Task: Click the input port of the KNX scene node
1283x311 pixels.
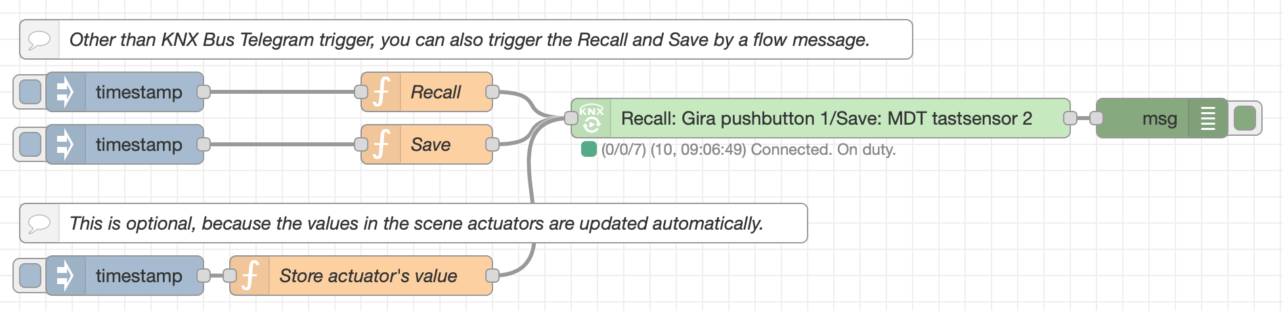Action: pyautogui.click(x=571, y=118)
